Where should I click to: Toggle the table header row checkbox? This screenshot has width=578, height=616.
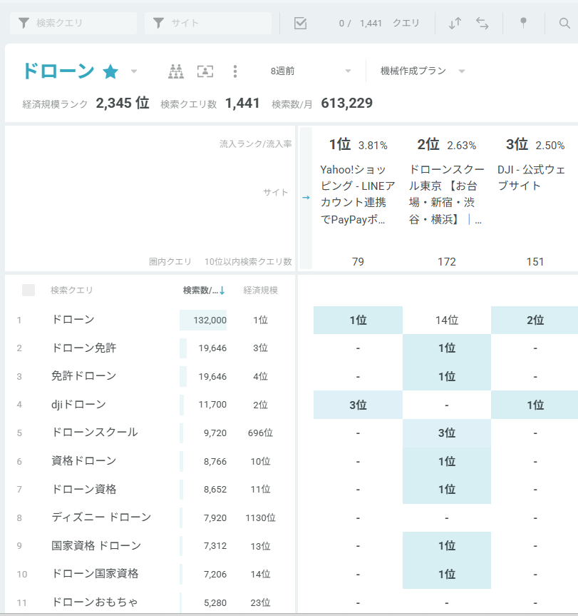pos(29,290)
